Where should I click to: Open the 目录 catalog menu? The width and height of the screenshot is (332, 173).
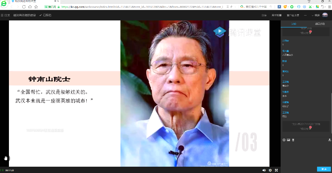click(5, 15)
